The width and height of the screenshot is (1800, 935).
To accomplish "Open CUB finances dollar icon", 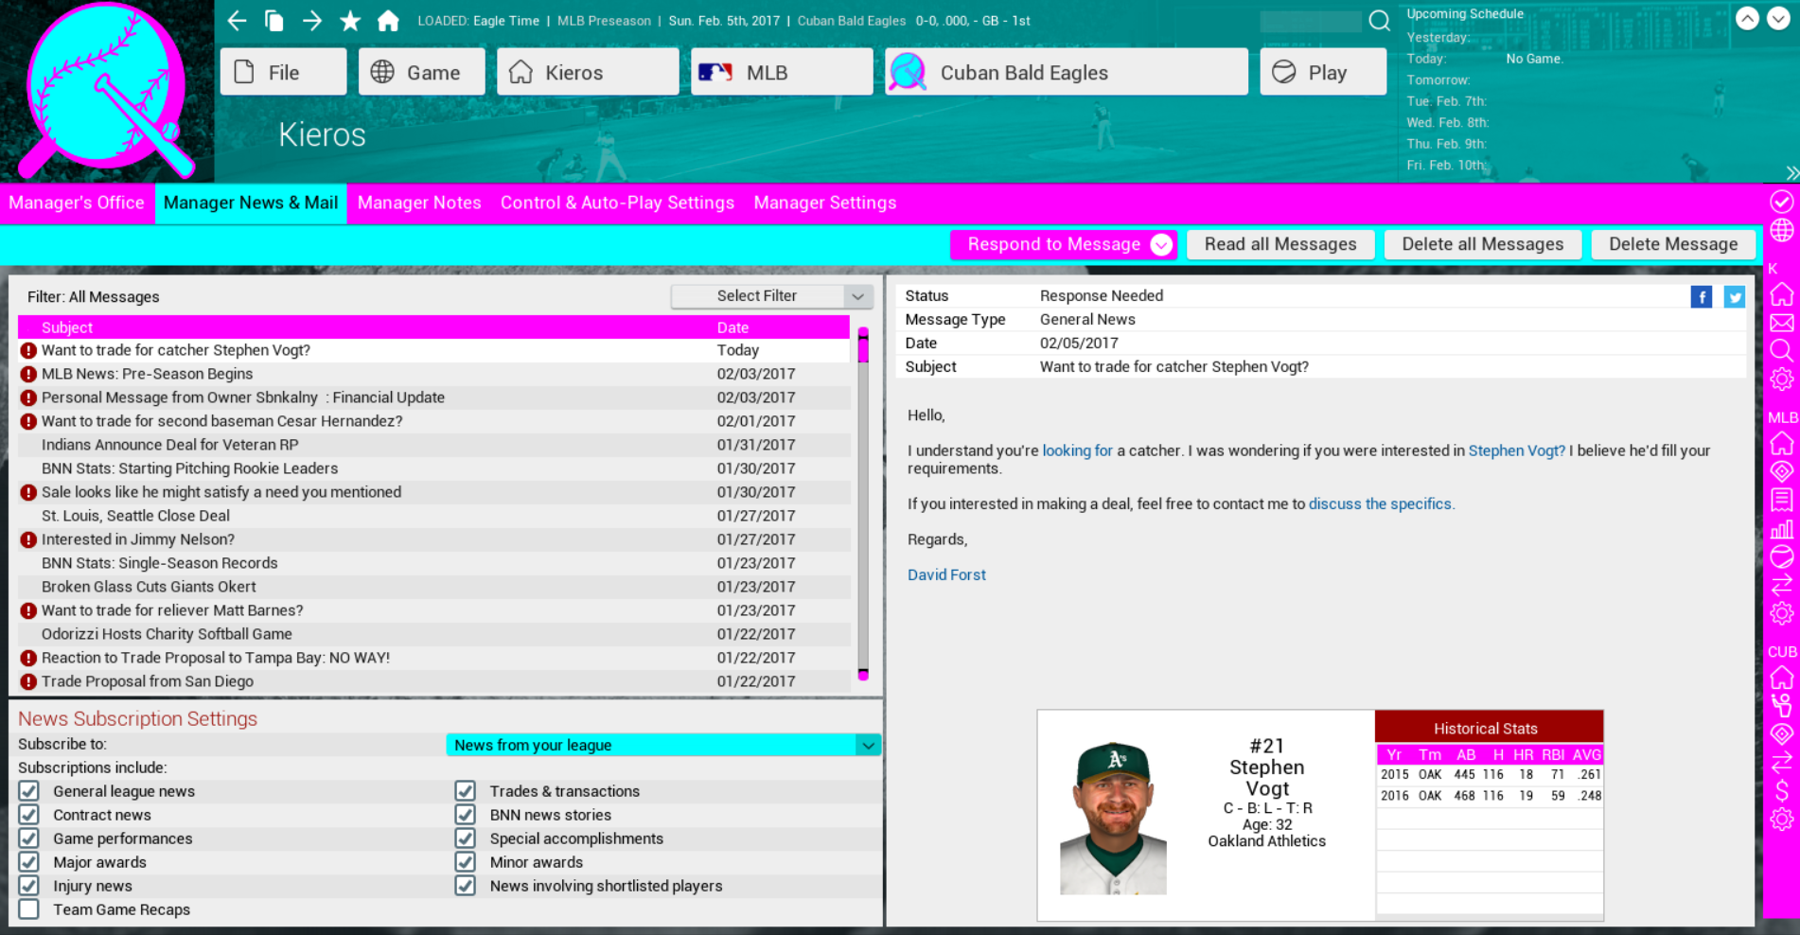I will coord(1782,790).
